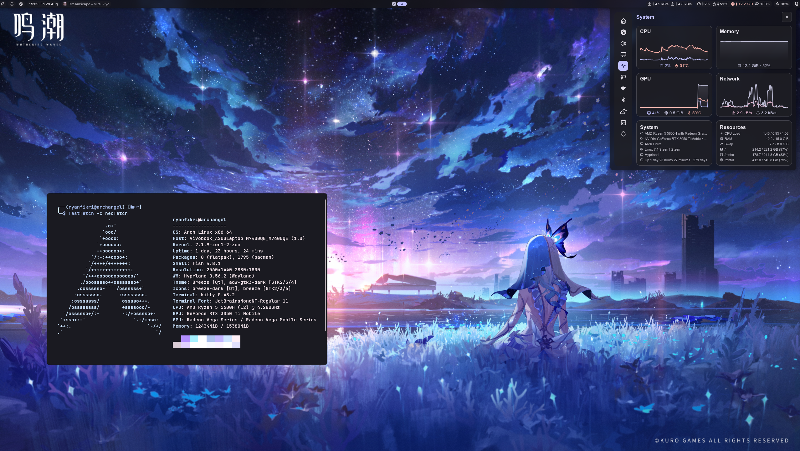Click the clock showing 15:09 Fri 28 Aug
The height and width of the screenshot is (451, 800).
[x=43, y=4]
